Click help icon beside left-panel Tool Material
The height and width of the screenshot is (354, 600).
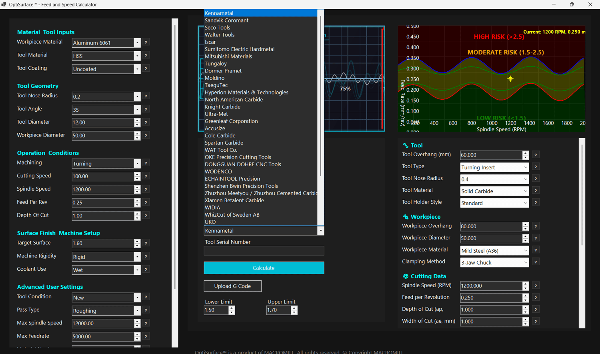(x=146, y=56)
